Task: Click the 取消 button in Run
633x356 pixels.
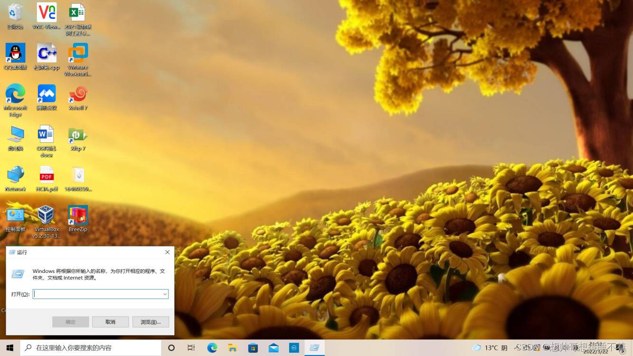Action: tap(111, 322)
